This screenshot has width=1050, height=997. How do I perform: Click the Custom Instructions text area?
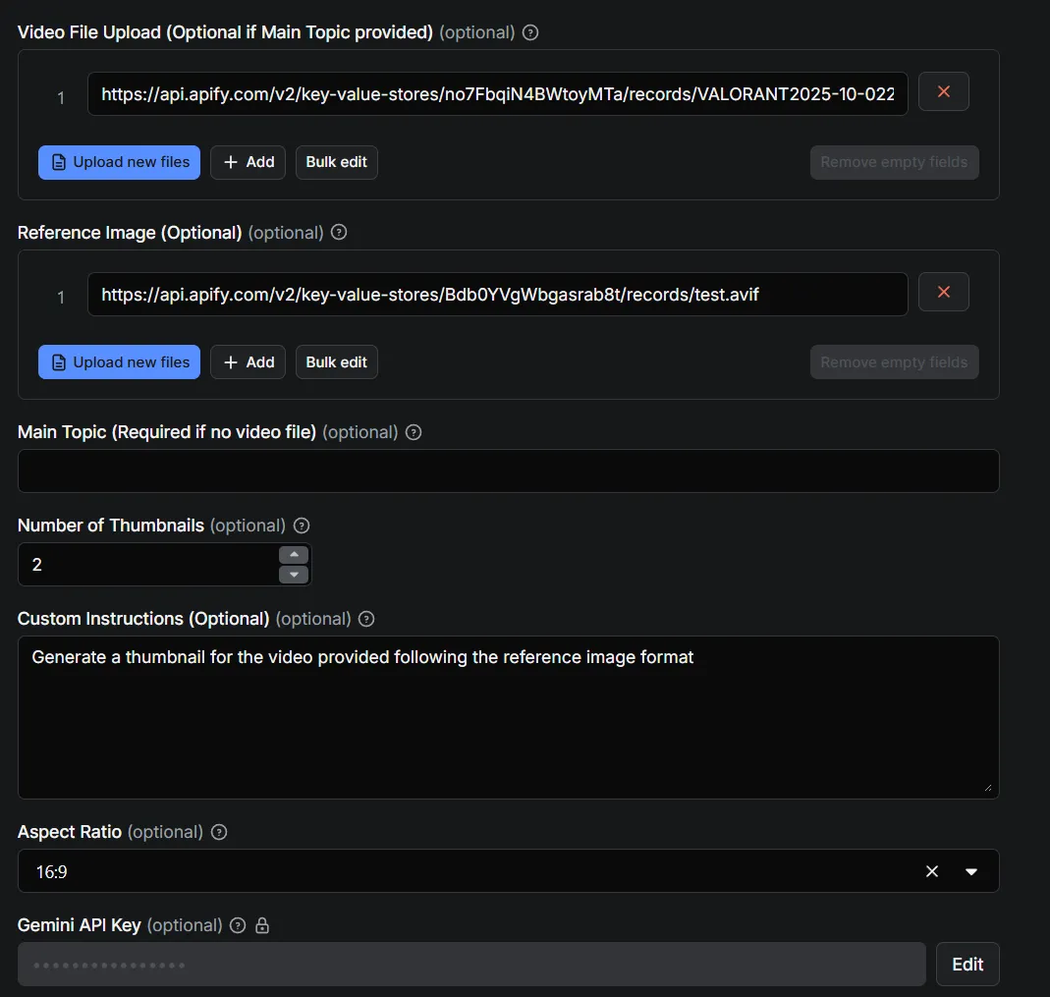[508, 717]
